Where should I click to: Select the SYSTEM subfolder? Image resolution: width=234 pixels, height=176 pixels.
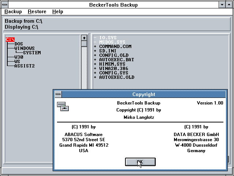[x=32, y=53]
